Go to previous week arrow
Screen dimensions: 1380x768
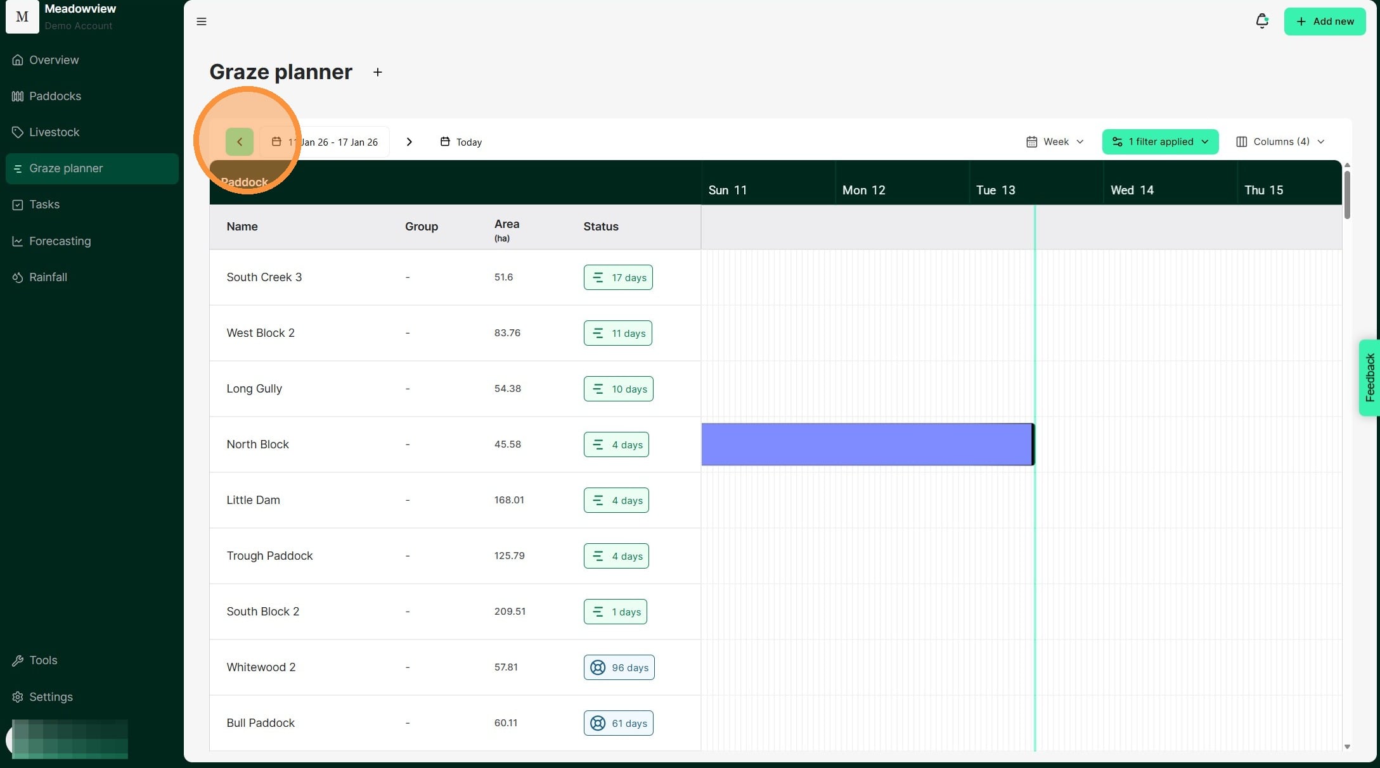point(240,142)
